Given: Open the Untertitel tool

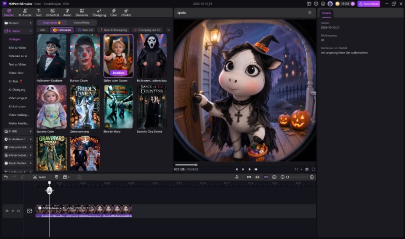Looking at the screenshot, I should point(53,12).
